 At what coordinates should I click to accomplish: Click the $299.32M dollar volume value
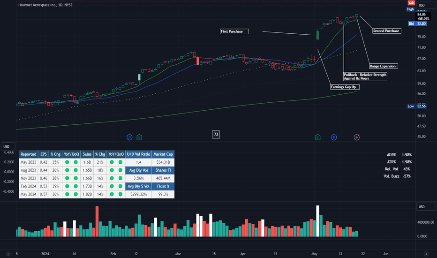pyautogui.click(x=138, y=194)
